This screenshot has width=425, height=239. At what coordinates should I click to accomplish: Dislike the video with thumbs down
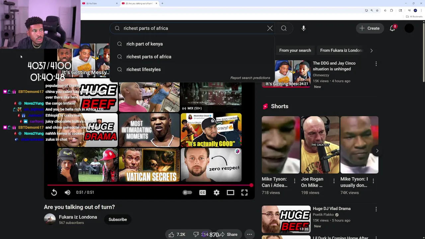pyautogui.click(x=196, y=234)
